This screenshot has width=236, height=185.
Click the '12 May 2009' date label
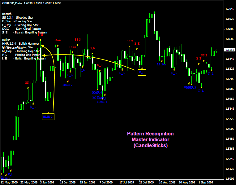click(x=9, y=183)
